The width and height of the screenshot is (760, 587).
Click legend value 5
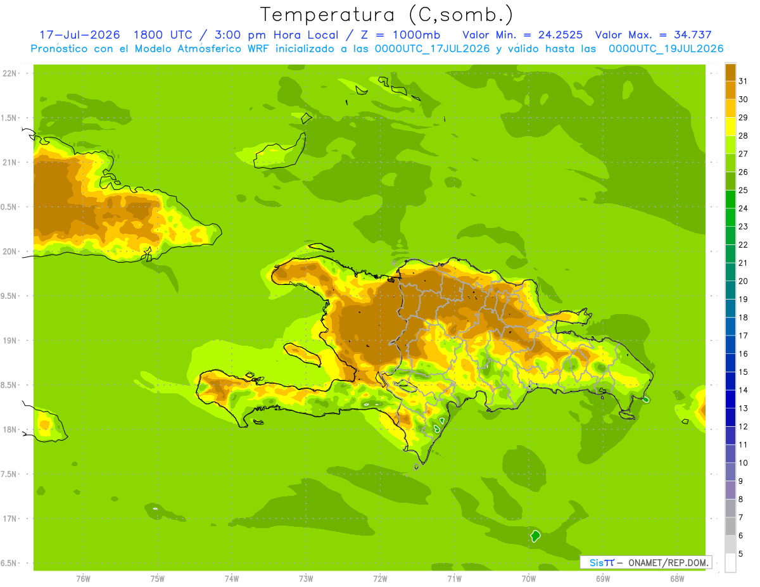click(742, 553)
